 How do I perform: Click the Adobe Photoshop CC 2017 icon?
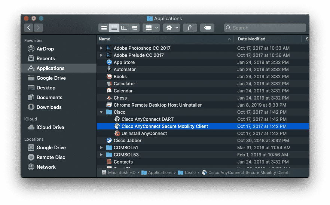[x=109, y=48]
